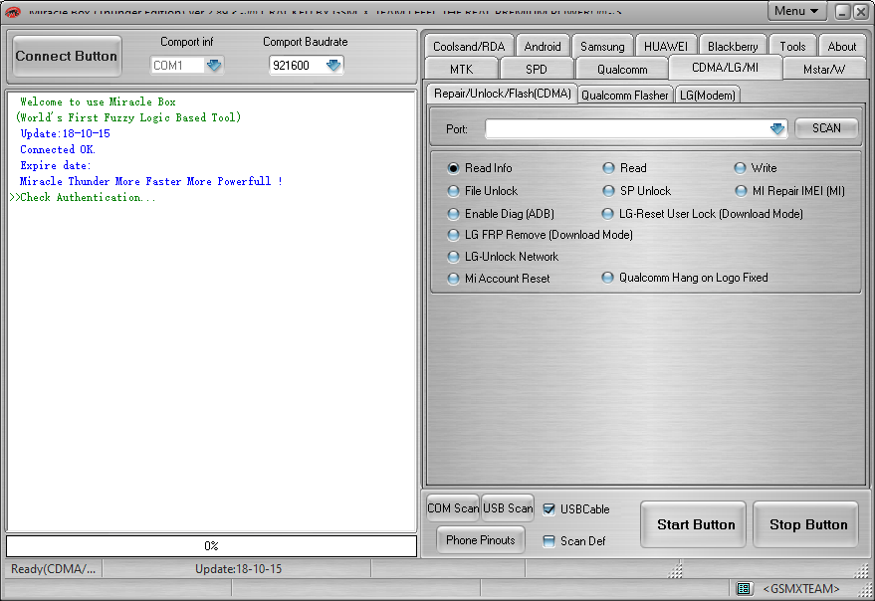Open the Comport inf COM1 dropdown

(x=213, y=64)
